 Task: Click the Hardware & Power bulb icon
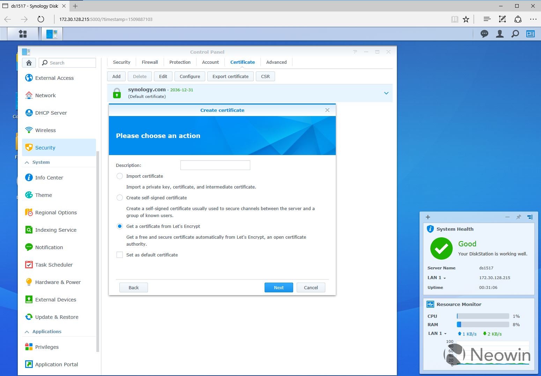tap(29, 282)
